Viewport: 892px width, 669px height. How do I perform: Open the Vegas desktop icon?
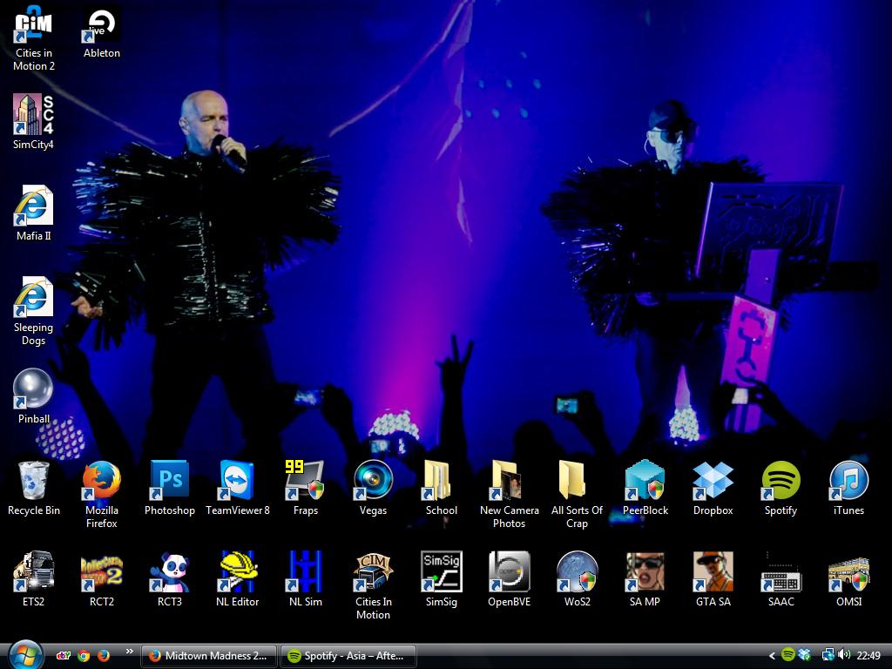[x=373, y=481]
